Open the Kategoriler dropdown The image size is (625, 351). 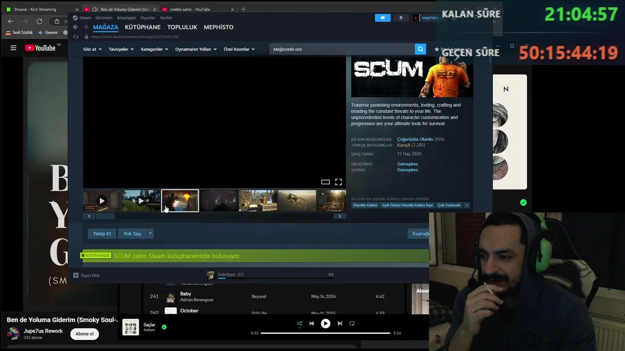(154, 49)
